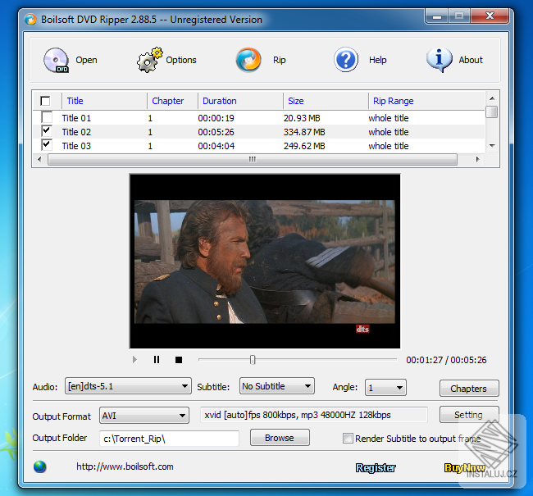Open the Angle dropdown
The image size is (533, 496).
click(385, 388)
